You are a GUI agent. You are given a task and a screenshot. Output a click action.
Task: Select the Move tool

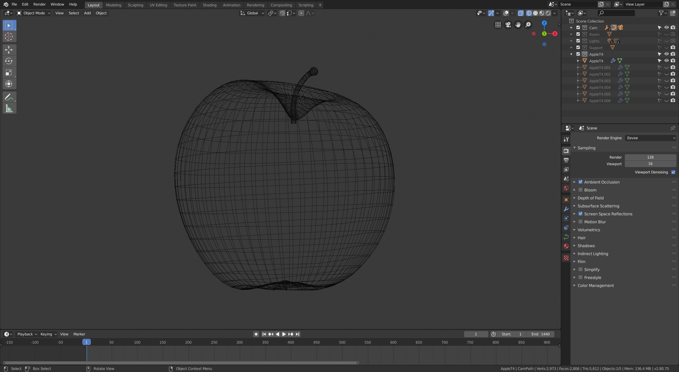click(x=9, y=50)
